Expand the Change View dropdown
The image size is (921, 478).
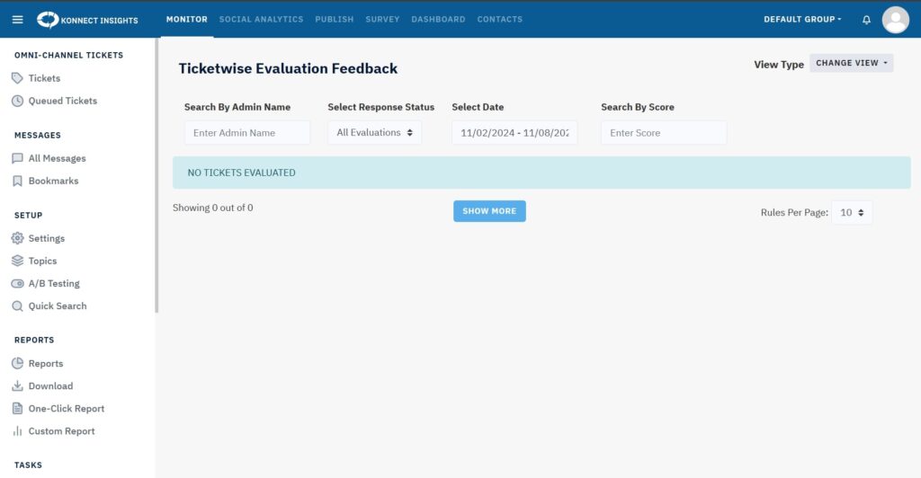point(851,63)
